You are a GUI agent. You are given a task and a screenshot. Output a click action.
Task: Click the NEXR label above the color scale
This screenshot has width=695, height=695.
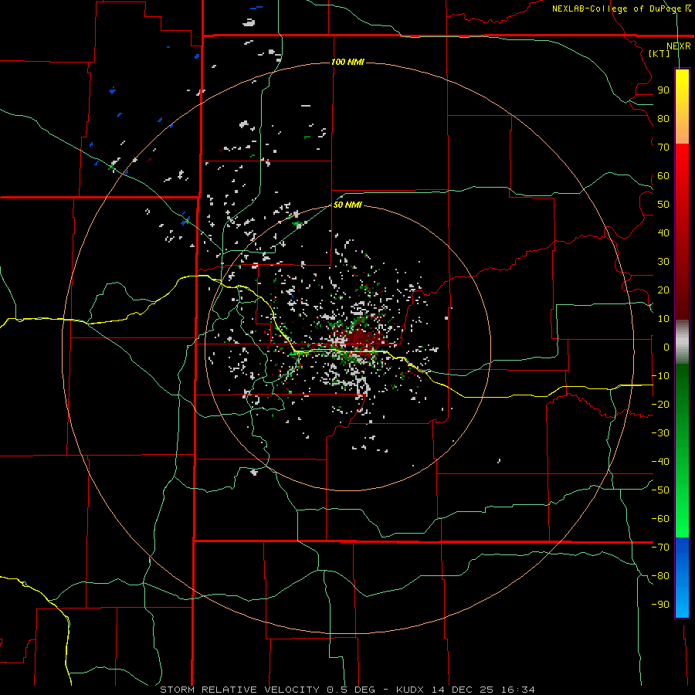[679, 46]
